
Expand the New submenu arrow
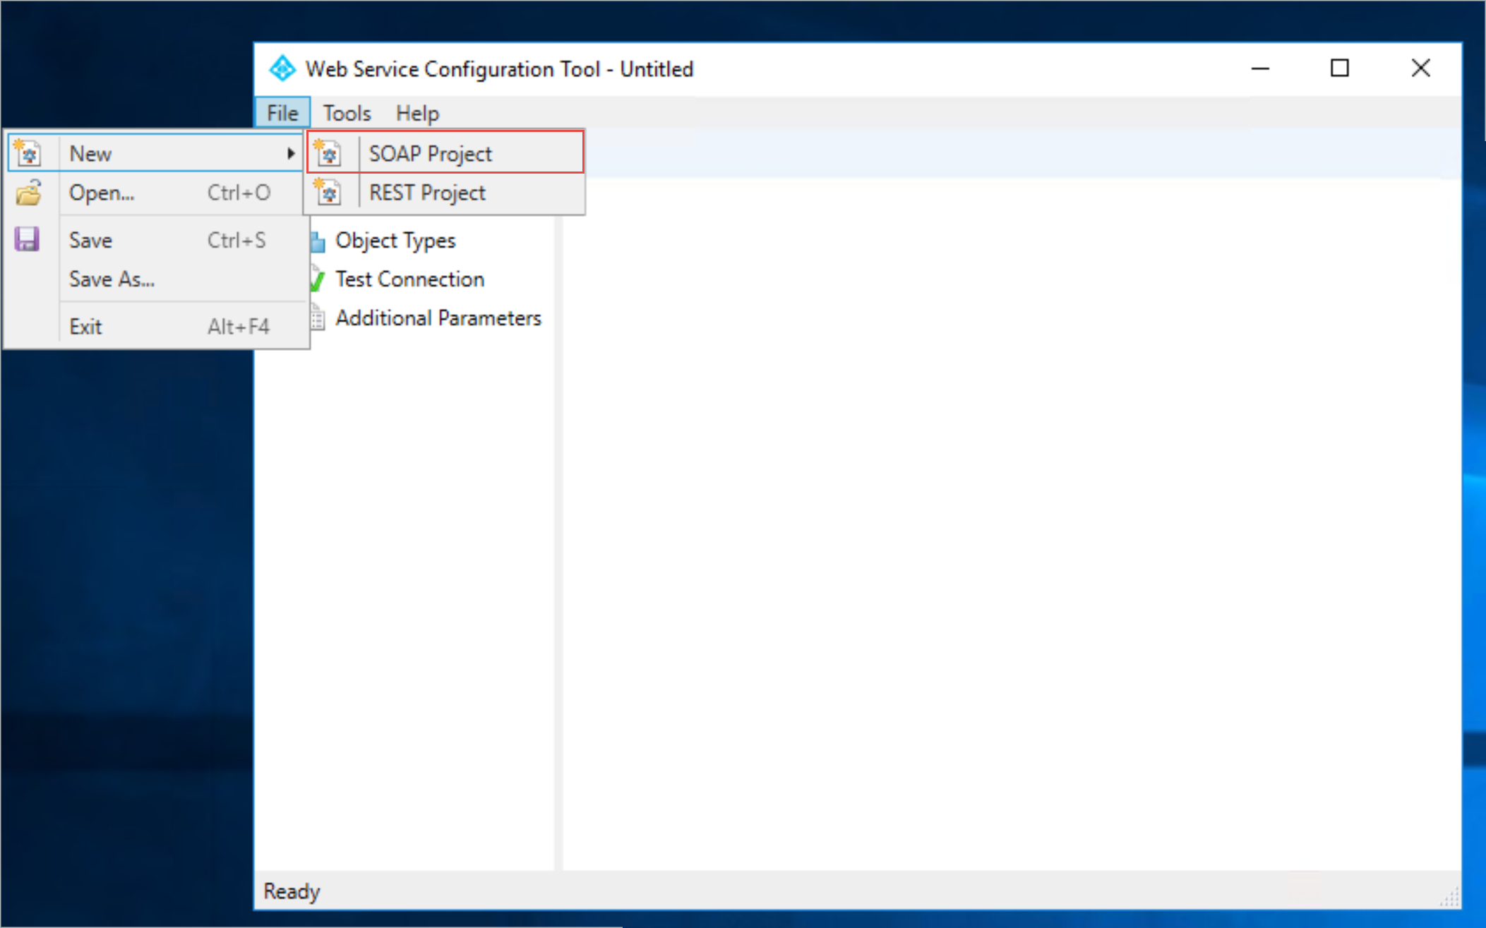click(291, 154)
